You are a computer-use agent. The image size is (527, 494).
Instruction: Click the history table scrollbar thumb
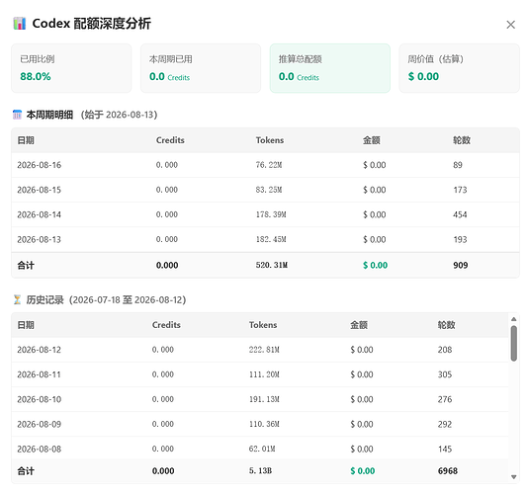pos(513,343)
